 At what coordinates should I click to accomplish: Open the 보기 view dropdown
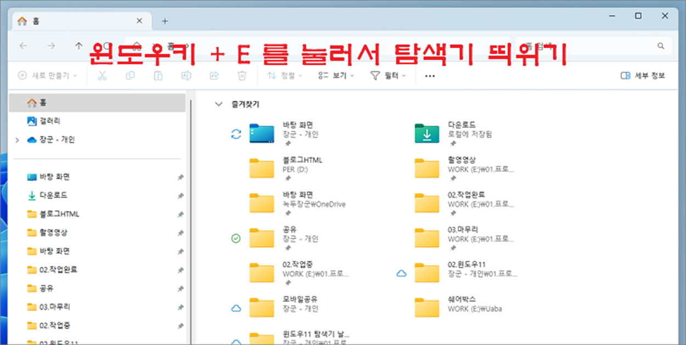click(x=336, y=76)
